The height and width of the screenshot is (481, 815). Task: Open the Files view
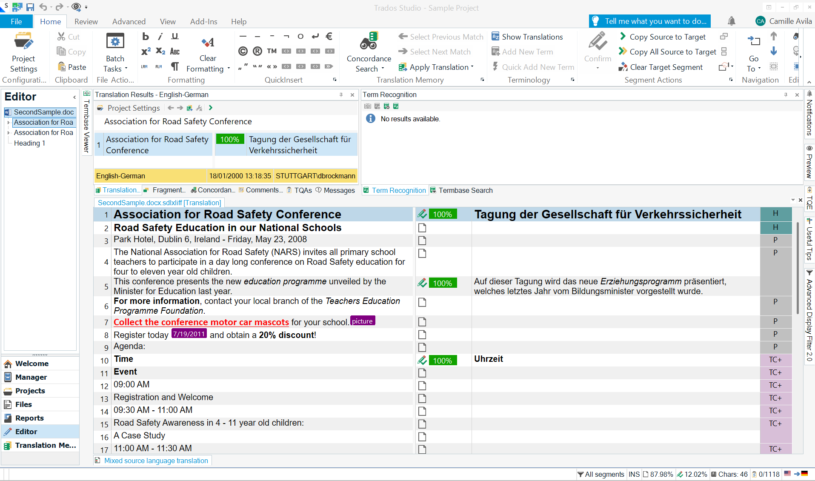click(x=40, y=404)
